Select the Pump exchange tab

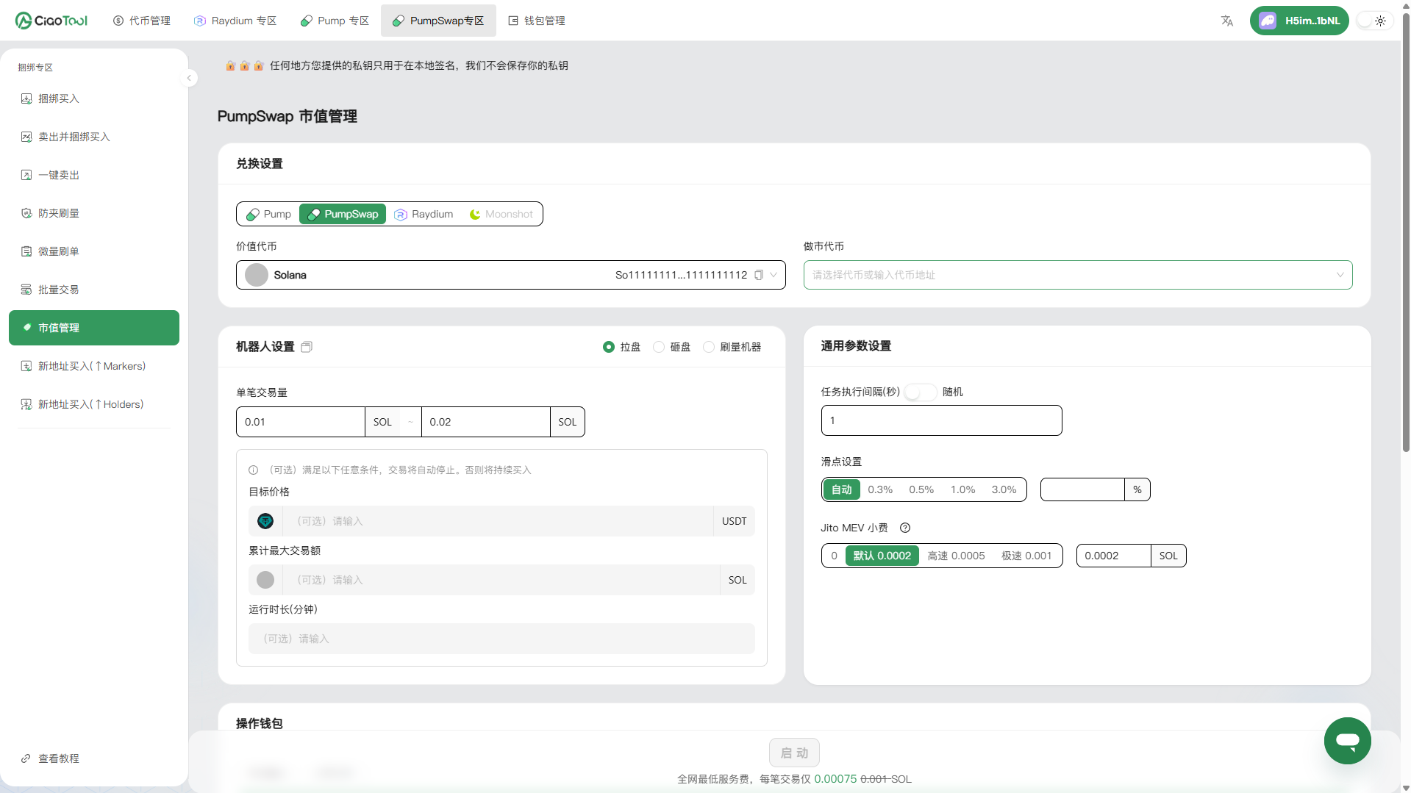click(269, 214)
